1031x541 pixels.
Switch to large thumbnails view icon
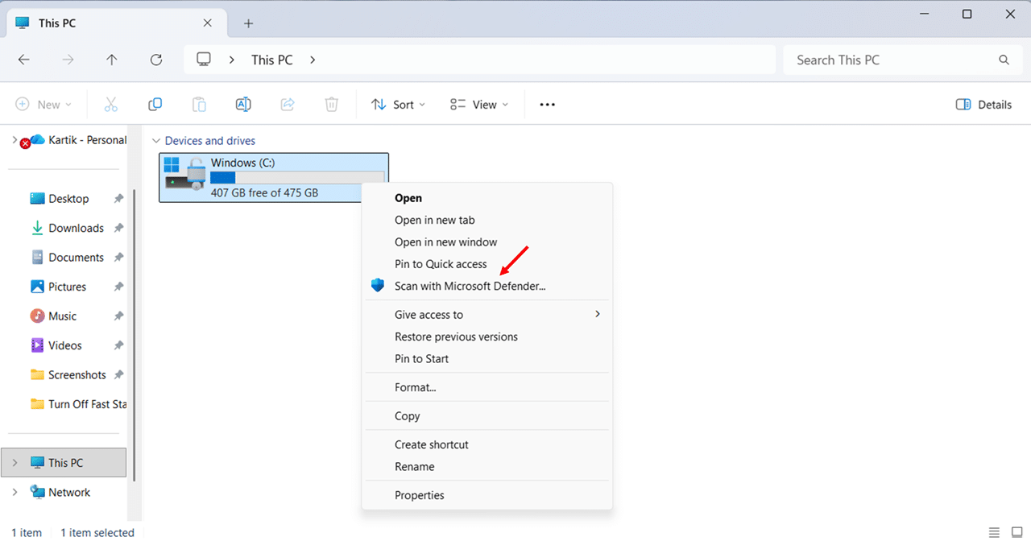click(x=1017, y=532)
